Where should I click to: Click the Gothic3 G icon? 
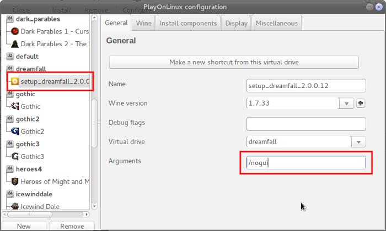(x=15, y=156)
